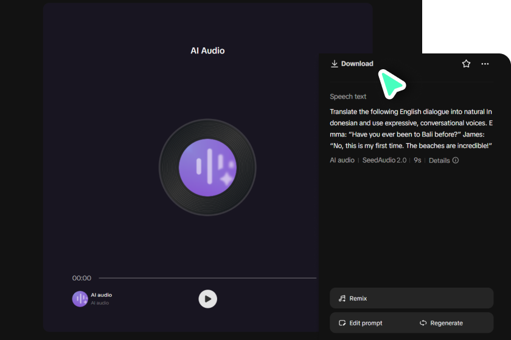Image resolution: width=511 pixels, height=340 pixels.
Task: Seek along the audio progress bar
Action: pyautogui.click(x=207, y=278)
